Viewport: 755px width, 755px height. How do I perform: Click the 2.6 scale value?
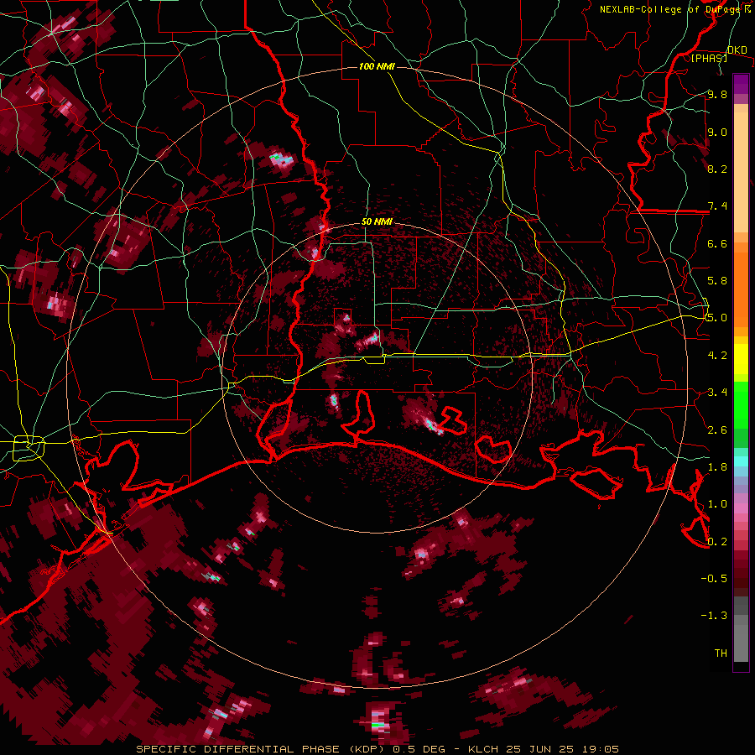[717, 430]
